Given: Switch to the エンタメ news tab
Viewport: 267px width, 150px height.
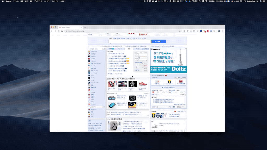Looking at the screenshot, I should point(138,49).
